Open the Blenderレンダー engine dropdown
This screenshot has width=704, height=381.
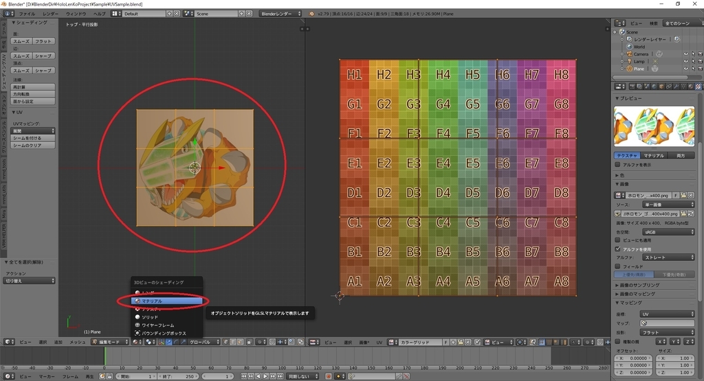tap(280, 14)
